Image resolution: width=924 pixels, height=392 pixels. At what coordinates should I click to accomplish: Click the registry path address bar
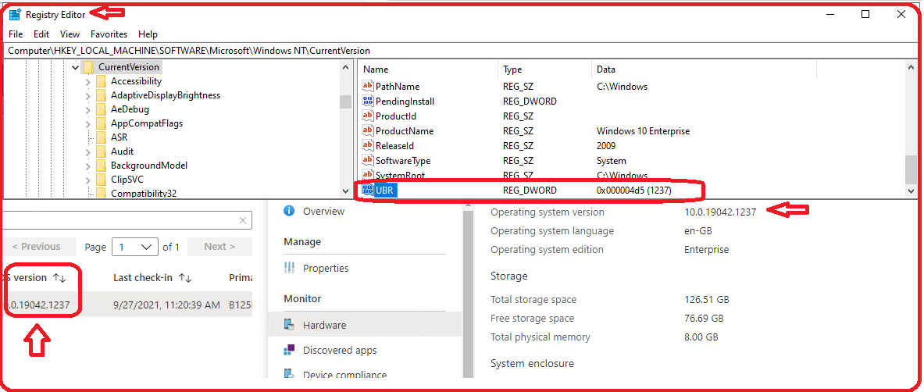click(459, 51)
